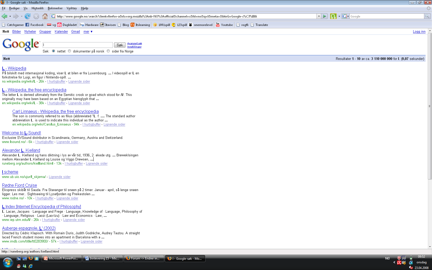This screenshot has height=270, width=432.
Task: Open 'Alexander L. Kielland' result
Action: (x=21, y=150)
